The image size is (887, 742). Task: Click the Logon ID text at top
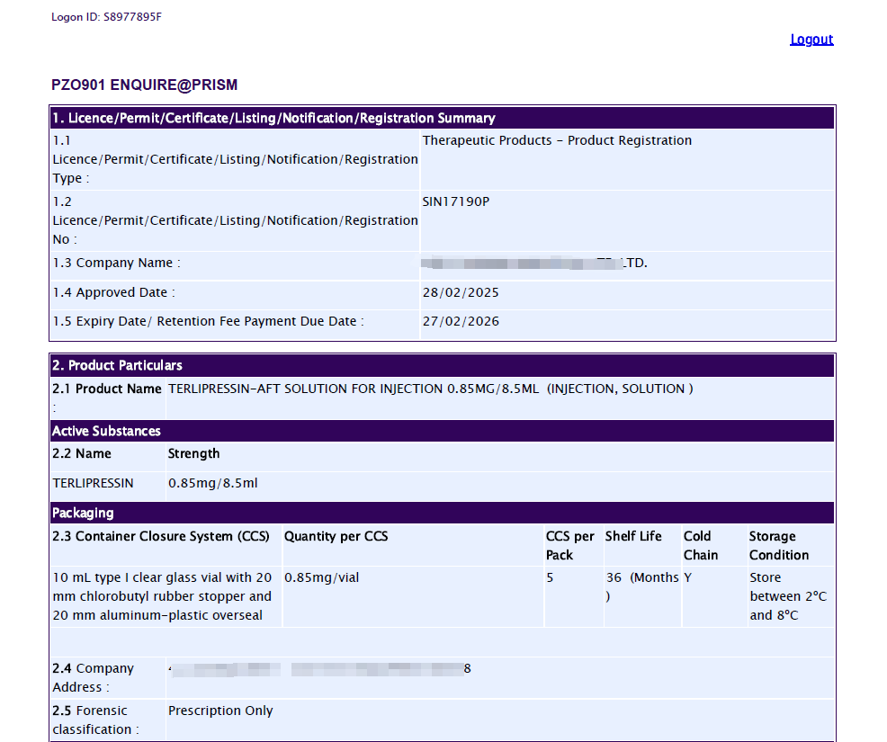point(107,17)
